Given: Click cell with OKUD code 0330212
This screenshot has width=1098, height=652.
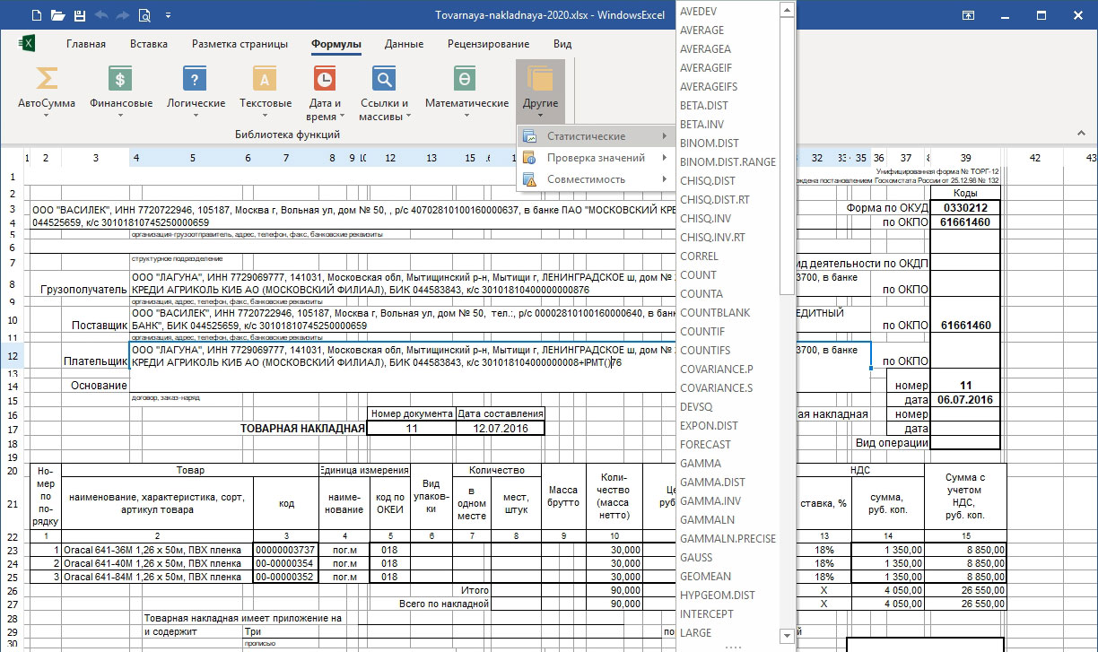Looking at the screenshot, I should pyautogui.click(x=965, y=208).
